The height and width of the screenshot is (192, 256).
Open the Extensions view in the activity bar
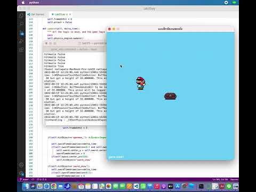tap(21, 50)
